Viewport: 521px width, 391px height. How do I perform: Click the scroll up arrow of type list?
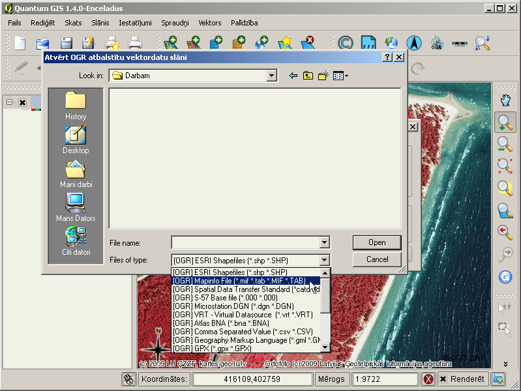(x=325, y=273)
